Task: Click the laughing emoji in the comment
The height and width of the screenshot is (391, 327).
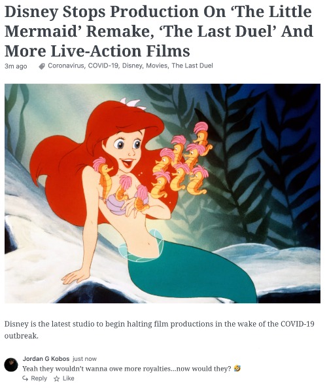Action: [237, 368]
